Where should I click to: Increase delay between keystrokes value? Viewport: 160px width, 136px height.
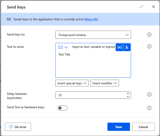pyautogui.click(x=128, y=94)
